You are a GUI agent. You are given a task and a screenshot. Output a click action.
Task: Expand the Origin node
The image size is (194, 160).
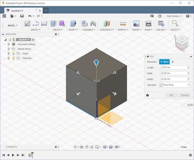(x=9, y=54)
